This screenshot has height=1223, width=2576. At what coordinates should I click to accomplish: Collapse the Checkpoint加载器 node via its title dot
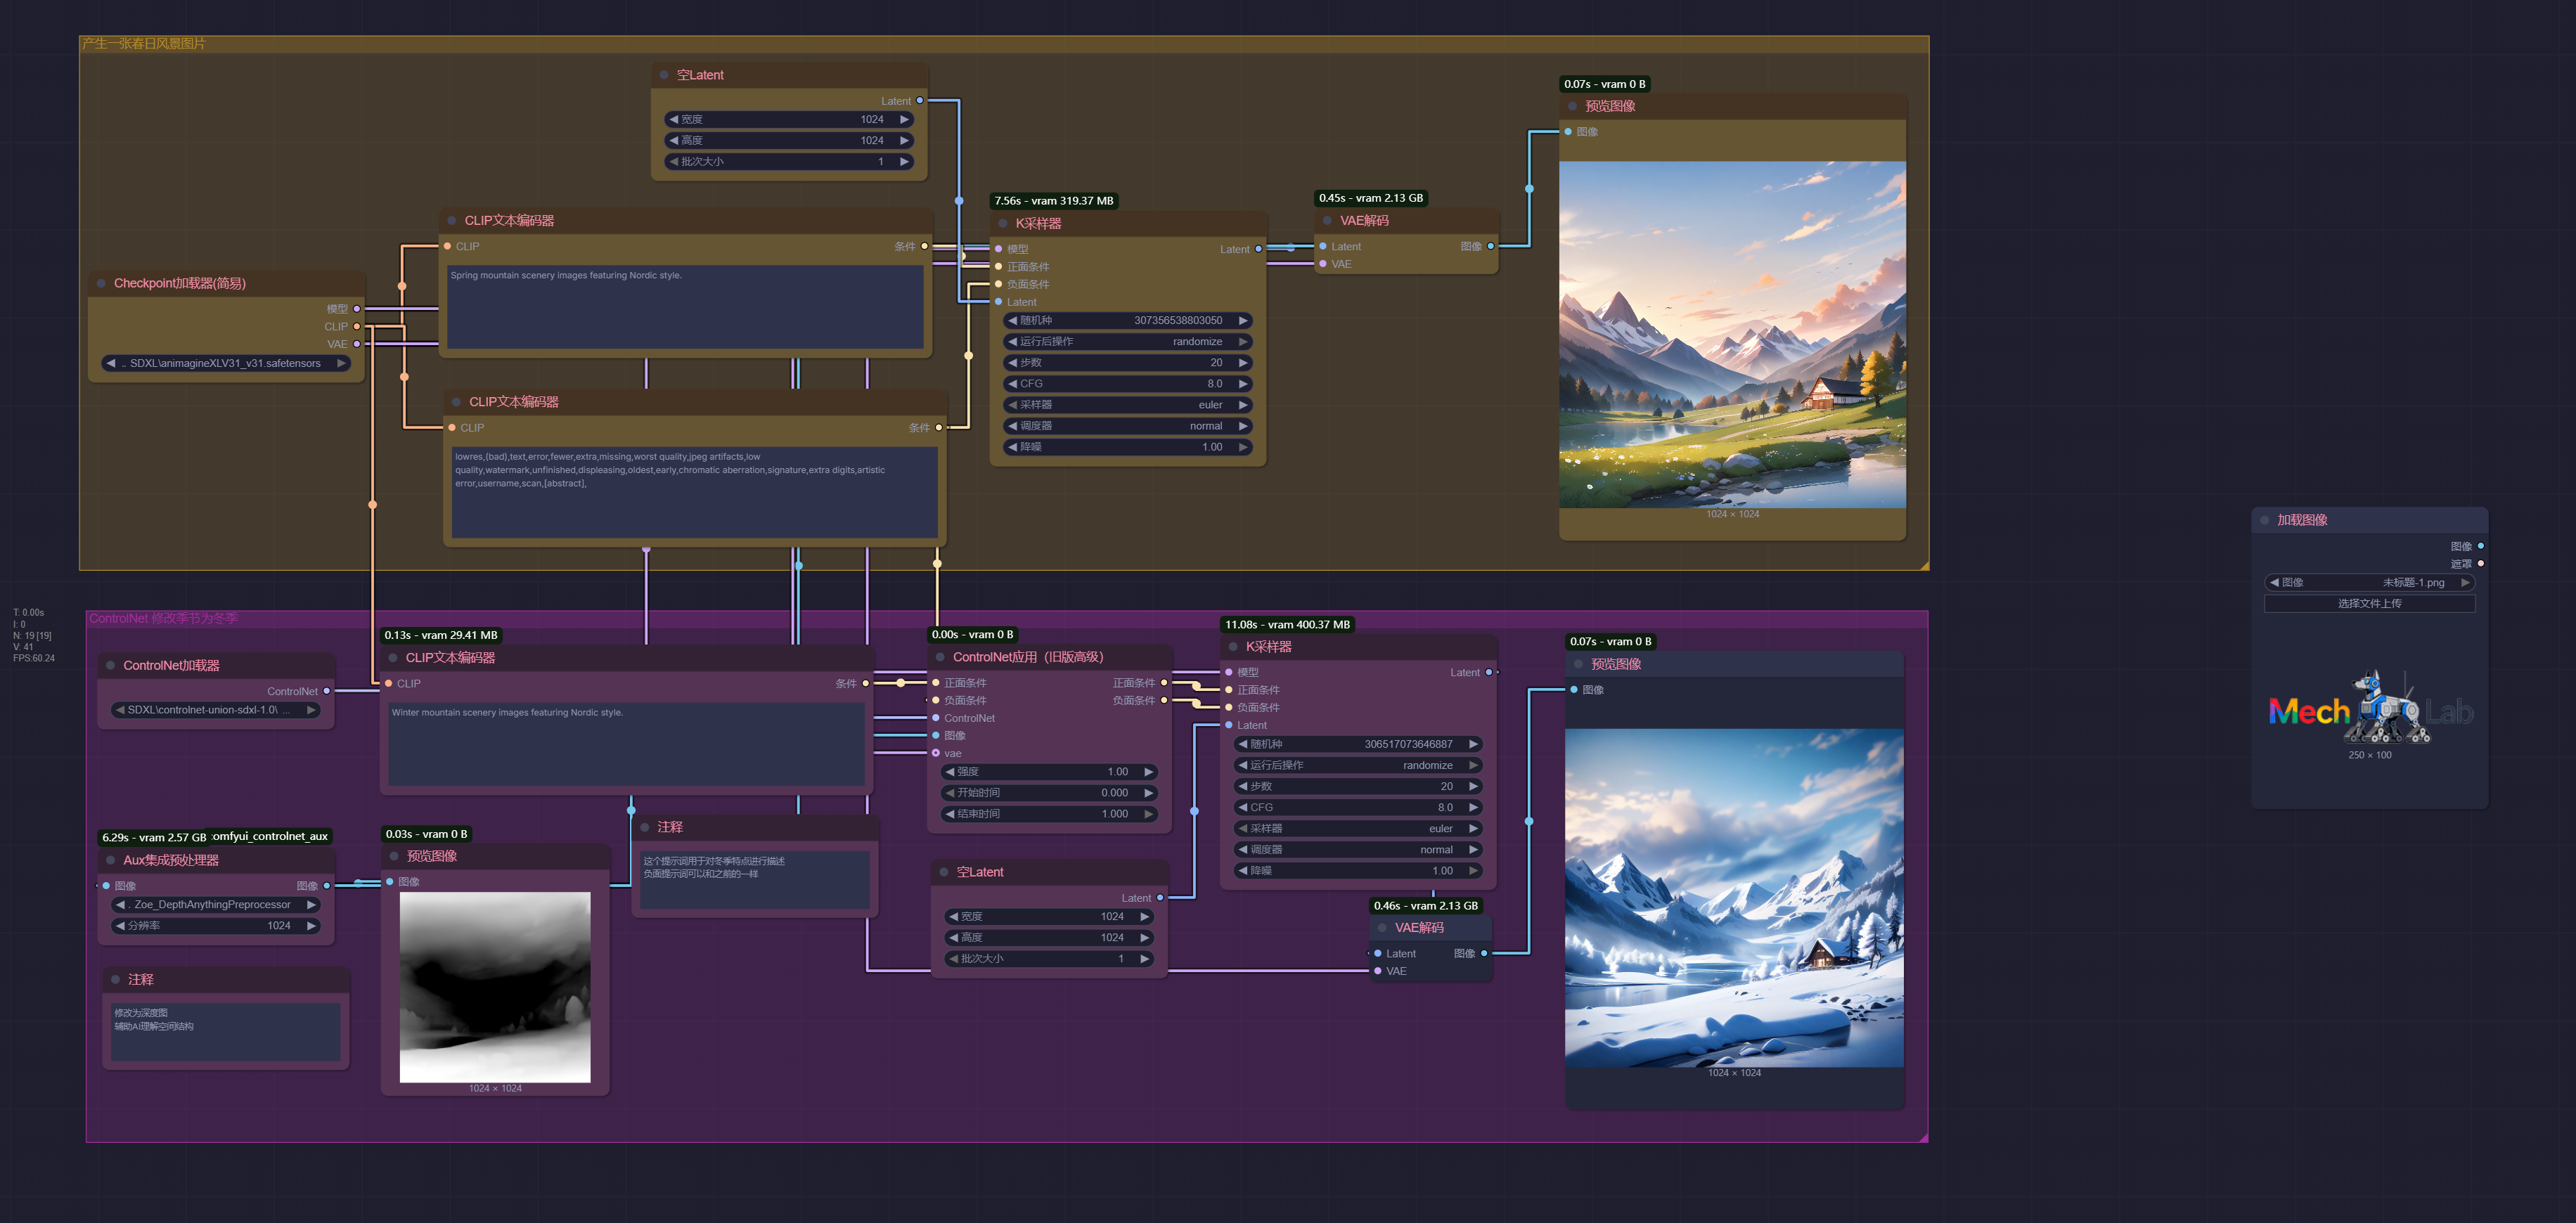101,283
